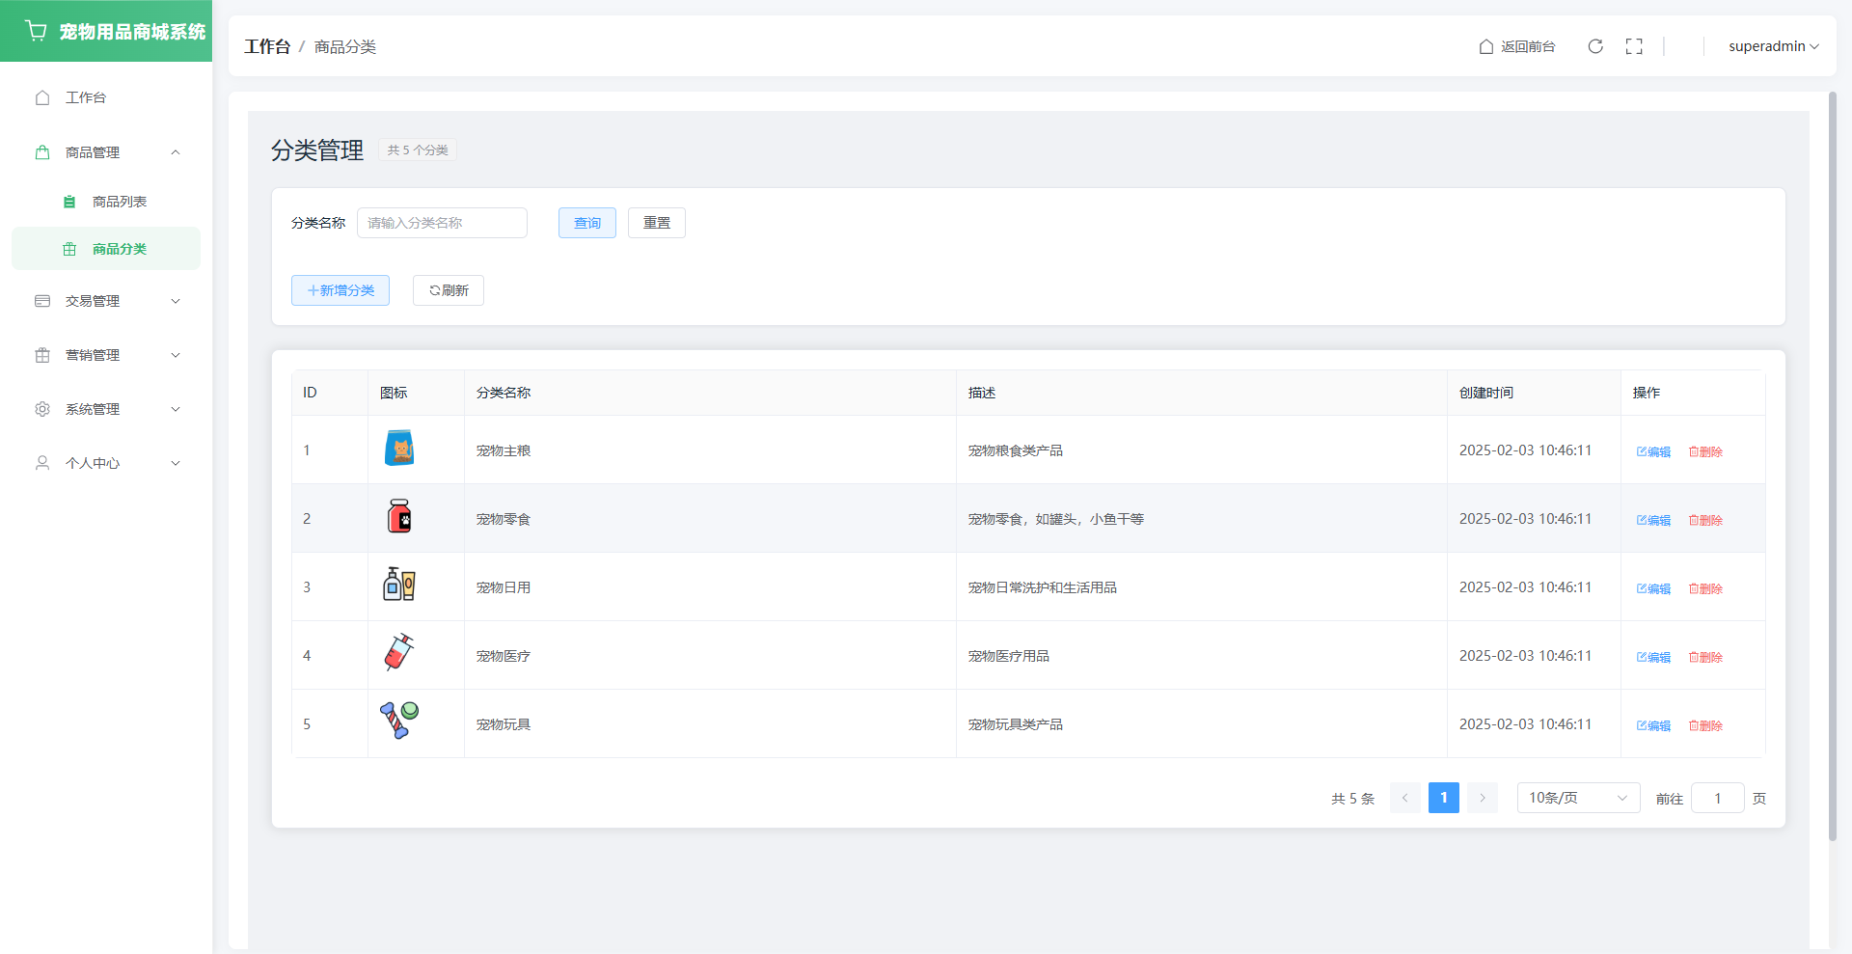Click the pet toys category icon

[399, 722]
